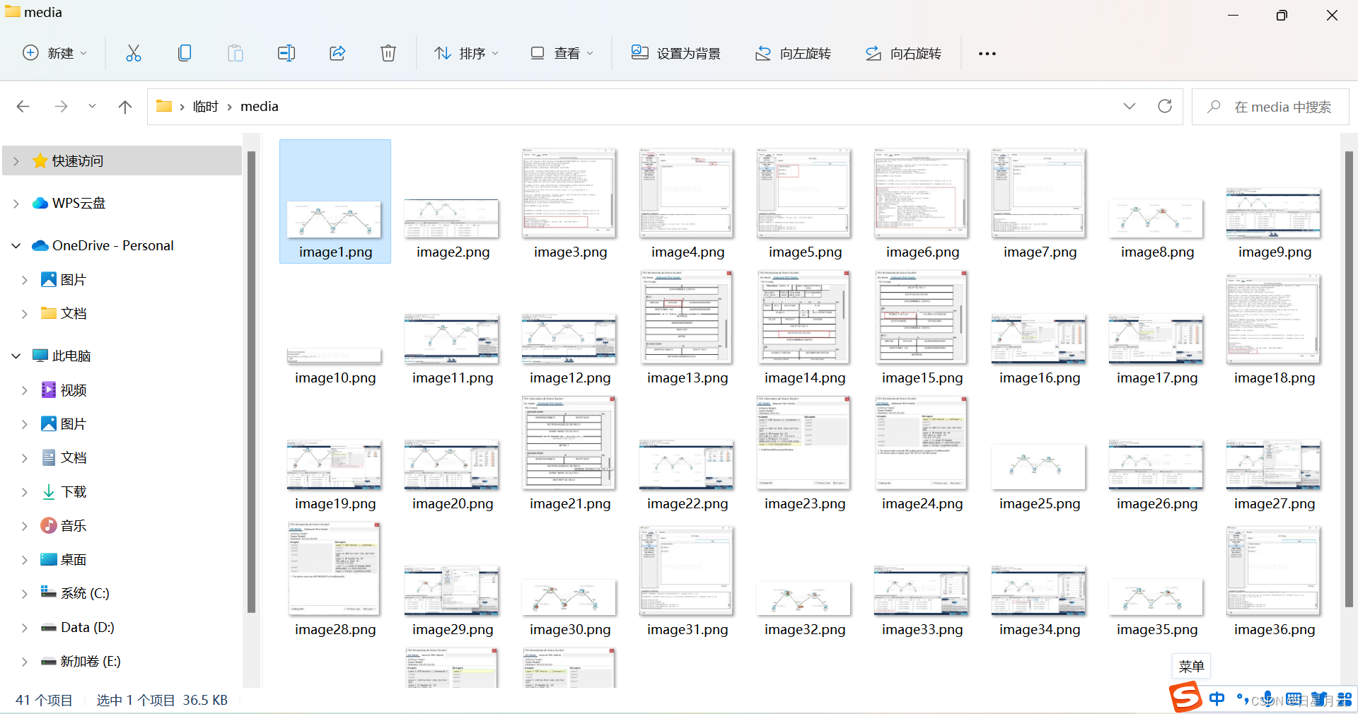This screenshot has height=714, width=1358.
Task: Select image13.png thumbnail
Action: pos(687,317)
